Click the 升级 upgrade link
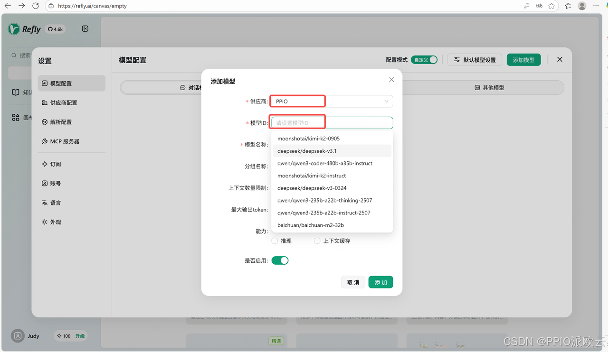Screen dimensions: 608x352 (80, 336)
